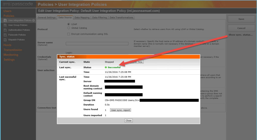Click the User Group Policies icon
This screenshot has height=140, width=257.
[x=5, y=25]
